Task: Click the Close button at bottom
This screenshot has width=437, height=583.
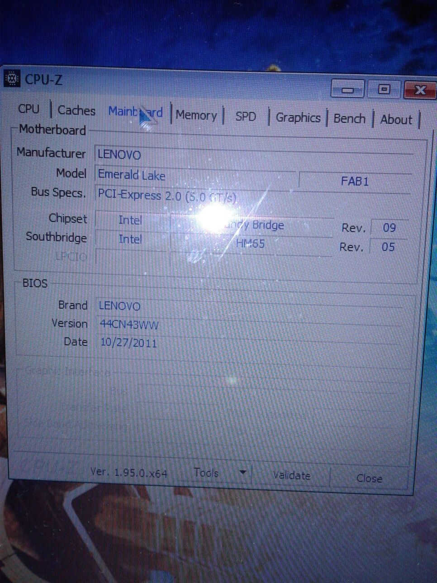Action: (369, 478)
